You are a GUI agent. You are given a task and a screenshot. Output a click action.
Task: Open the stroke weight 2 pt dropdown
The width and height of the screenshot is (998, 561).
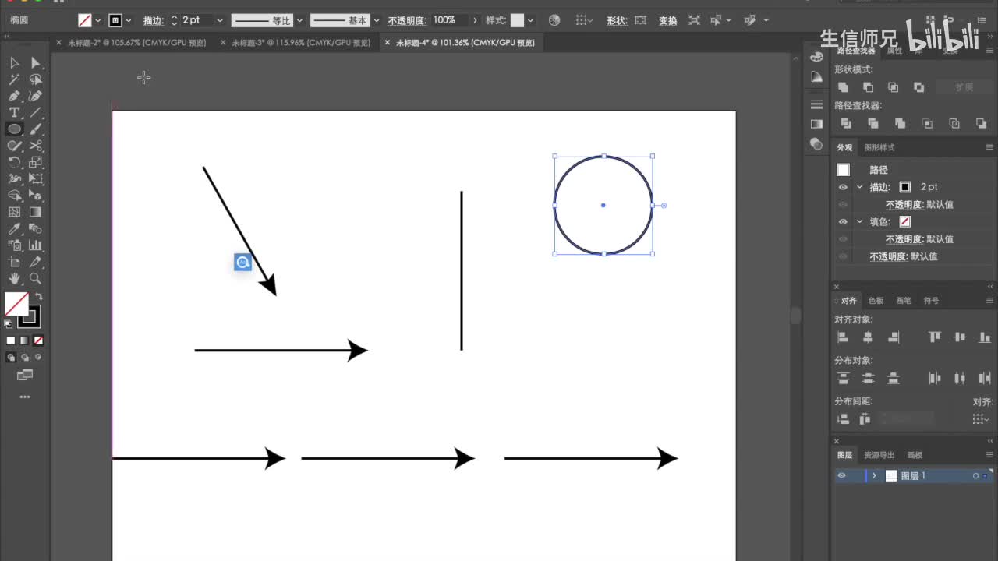point(220,20)
